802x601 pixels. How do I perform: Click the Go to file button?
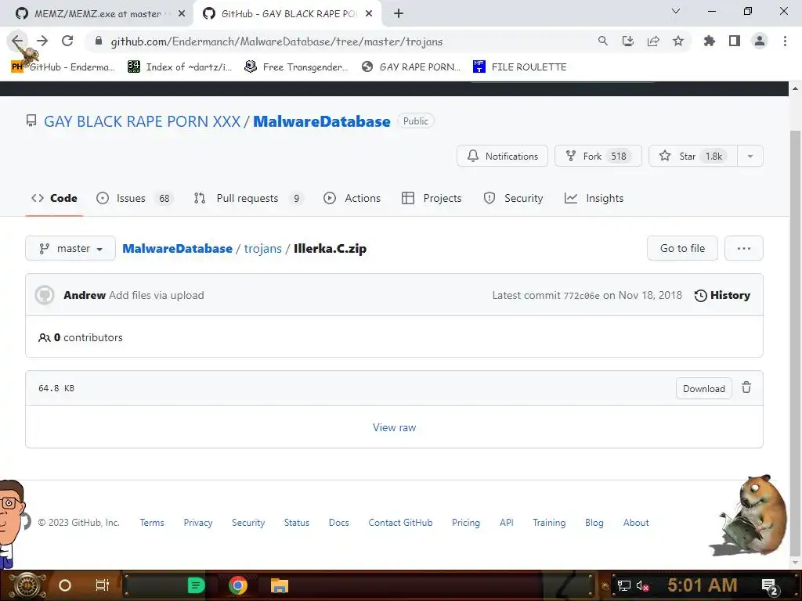click(x=682, y=248)
